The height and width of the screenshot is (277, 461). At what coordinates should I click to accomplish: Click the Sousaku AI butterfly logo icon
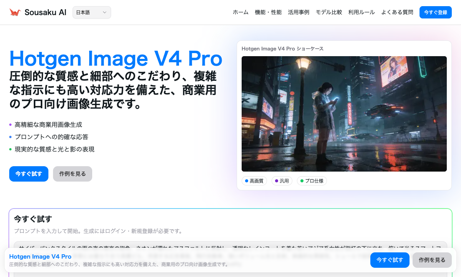click(x=15, y=11)
